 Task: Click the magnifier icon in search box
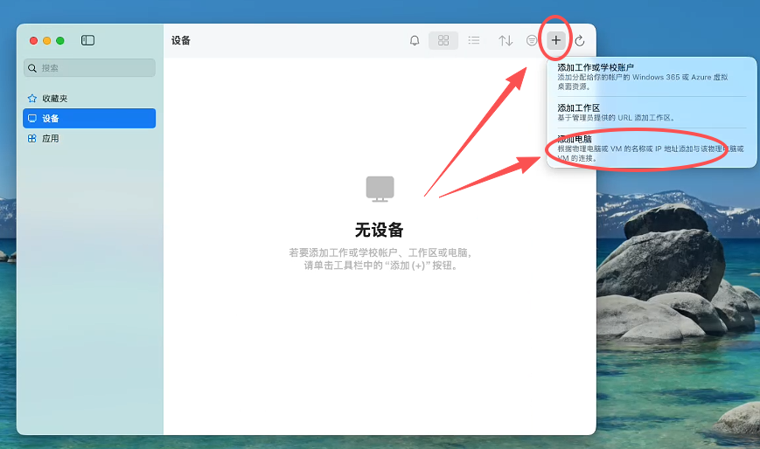[x=32, y=68]
